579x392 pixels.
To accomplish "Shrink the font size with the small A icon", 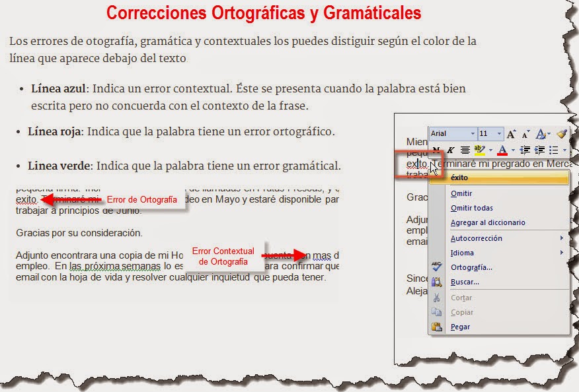I will point(524,133).
